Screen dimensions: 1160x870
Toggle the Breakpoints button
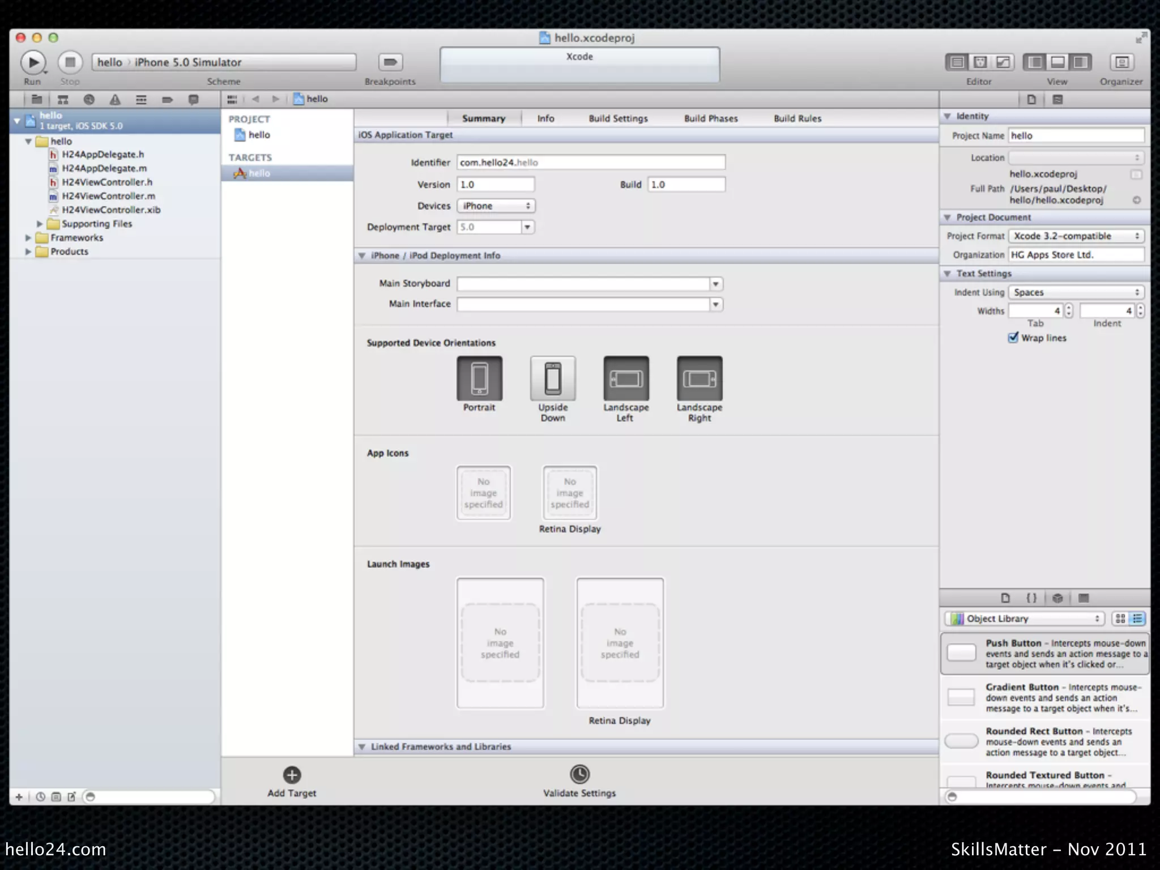390,62
